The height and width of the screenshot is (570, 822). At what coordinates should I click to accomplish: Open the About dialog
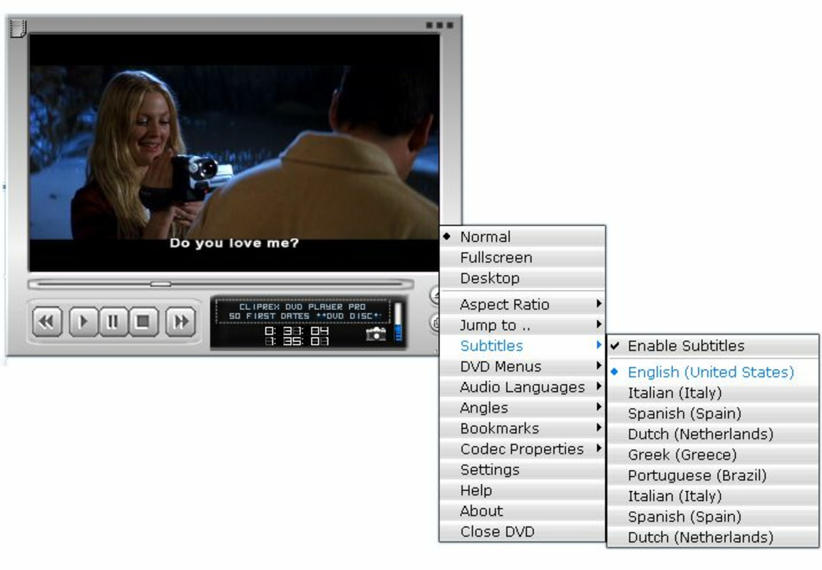[x=481, y=510]
